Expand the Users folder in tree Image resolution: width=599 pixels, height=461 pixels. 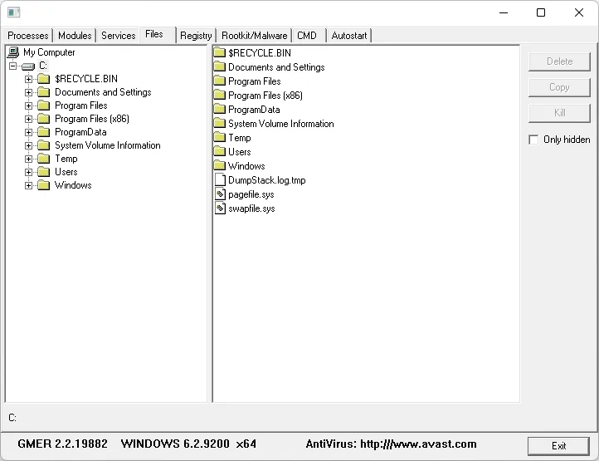[x=29, y=172]
